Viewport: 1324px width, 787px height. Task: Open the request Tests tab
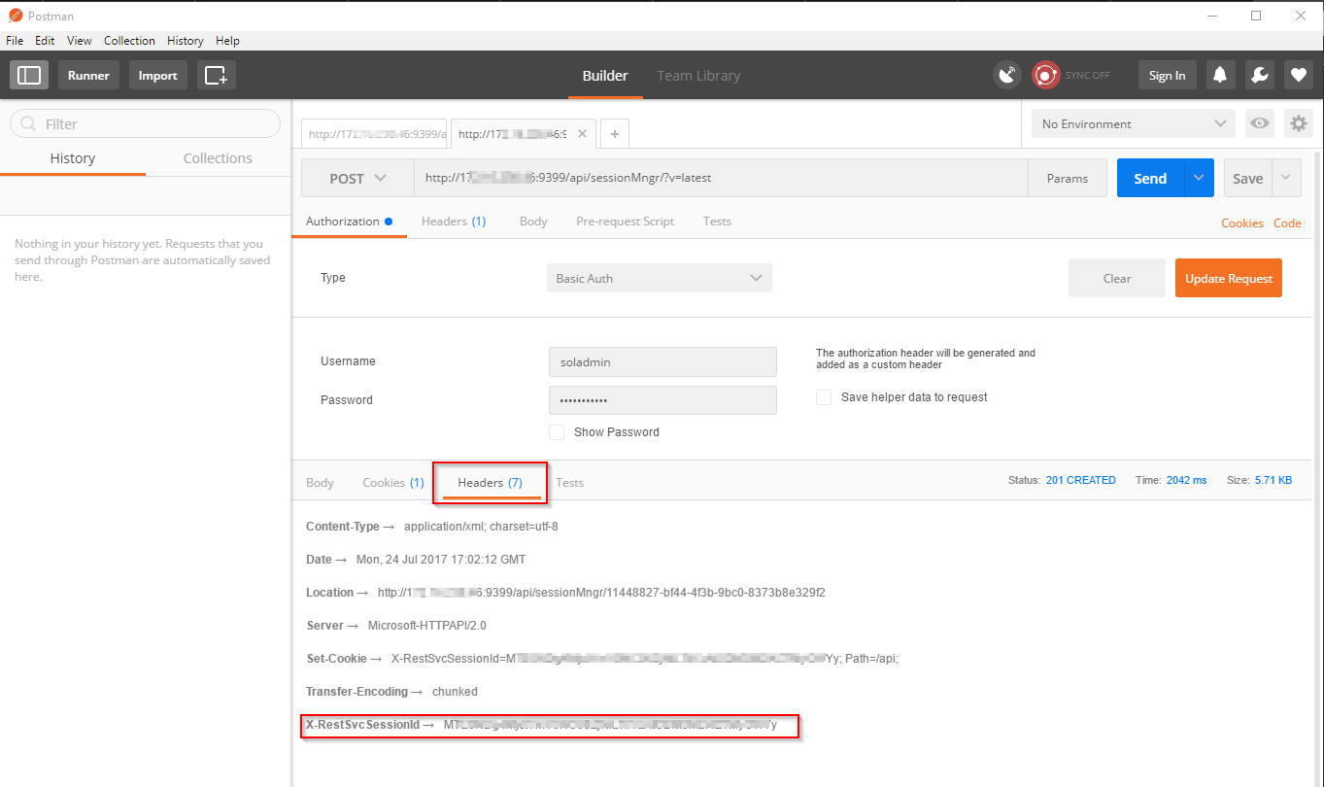point(717,221)
